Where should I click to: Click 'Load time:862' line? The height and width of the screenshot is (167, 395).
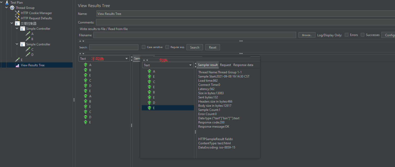pyautogui.click(x=208, y=81)
